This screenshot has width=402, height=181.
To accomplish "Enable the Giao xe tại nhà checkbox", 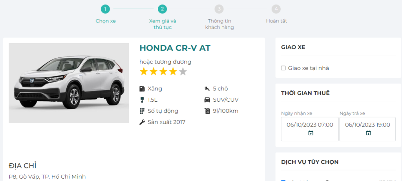I will [x=283, y=68].
